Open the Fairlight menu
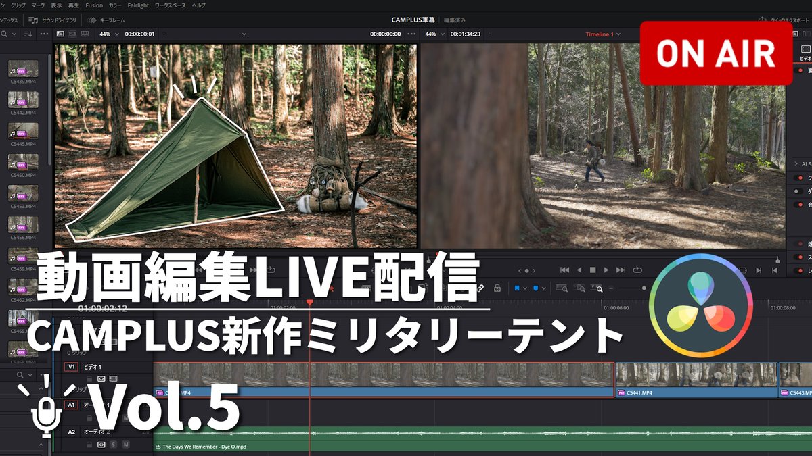 click(x=138, y=5)
